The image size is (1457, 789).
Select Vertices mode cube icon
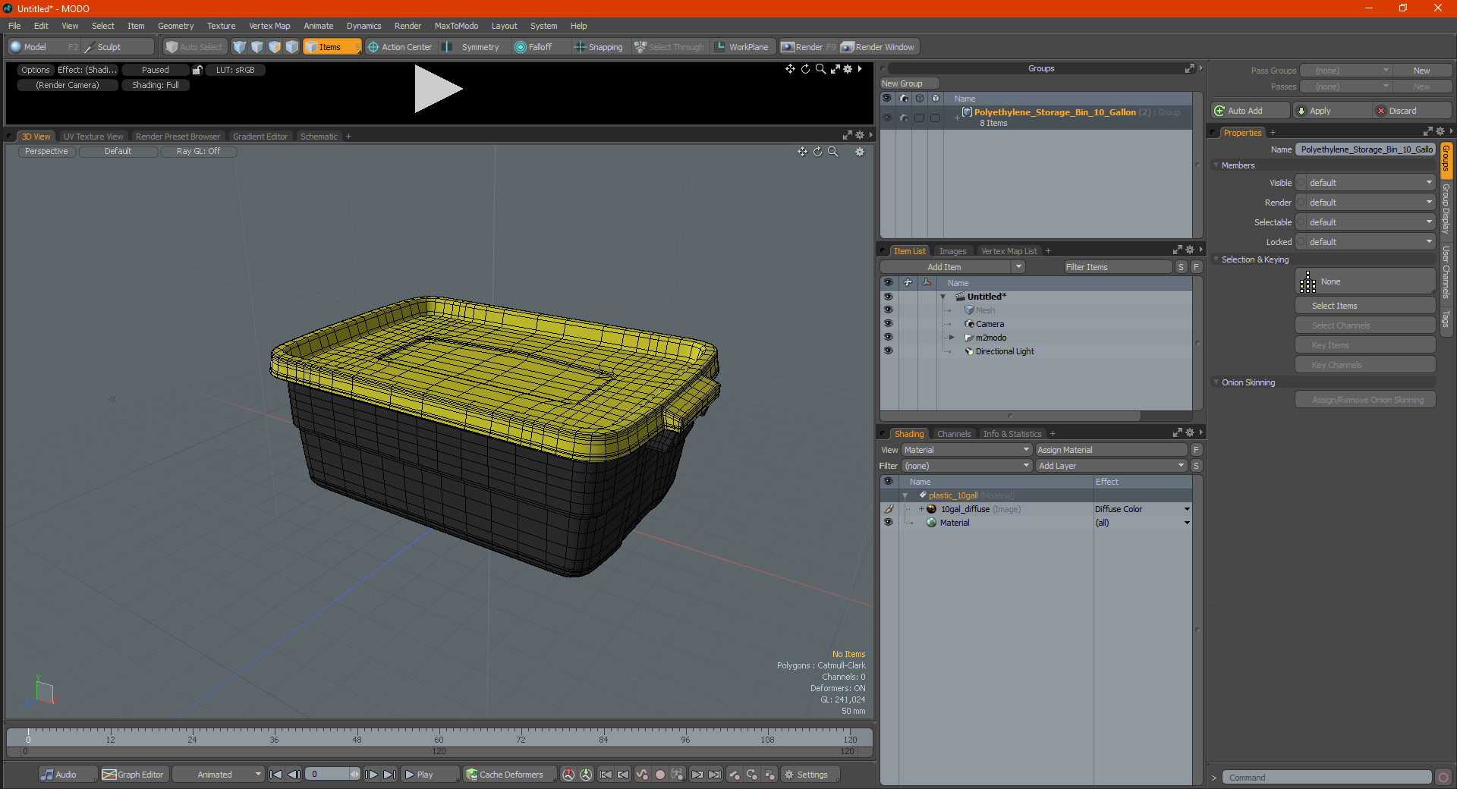click(240, 47)
